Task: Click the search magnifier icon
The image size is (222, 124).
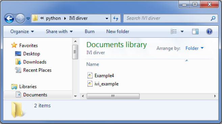Action: (x=213, y=18)
